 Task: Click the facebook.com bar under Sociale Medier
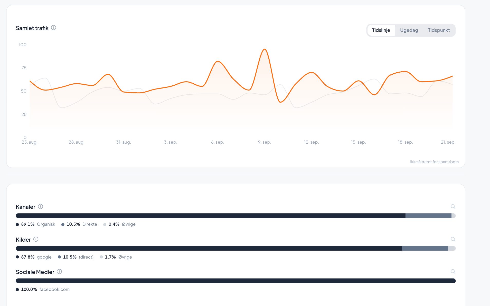(x=236, y=281)
